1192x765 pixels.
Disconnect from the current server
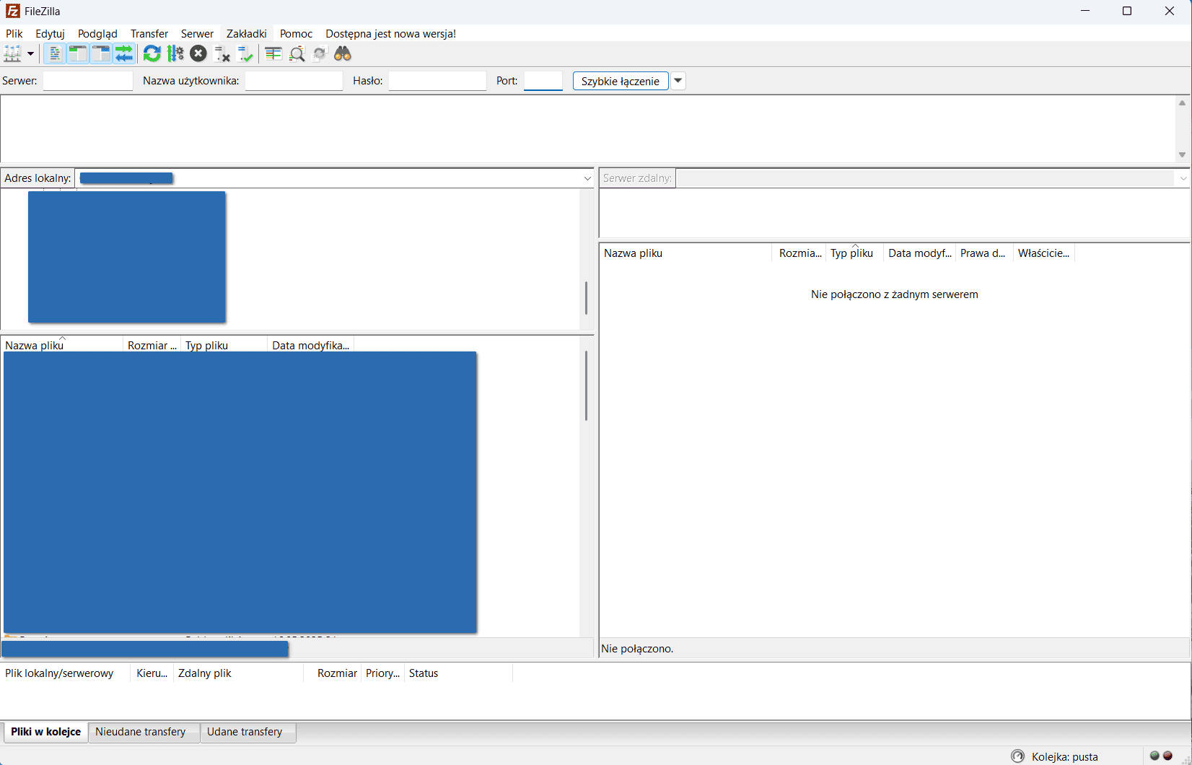point(222,53)
